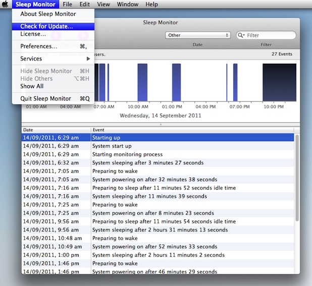Expand the Services submenu
Image resolution: width=312 pixels, height=286 pixels.
(x=53, y=59)
